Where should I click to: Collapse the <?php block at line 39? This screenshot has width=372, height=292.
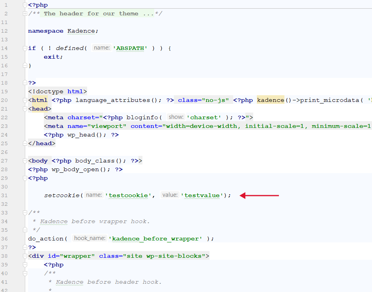(x=25, y=265)
